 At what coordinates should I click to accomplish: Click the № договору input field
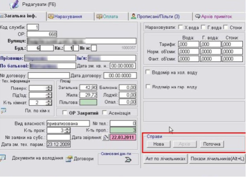tap(49, 76)
